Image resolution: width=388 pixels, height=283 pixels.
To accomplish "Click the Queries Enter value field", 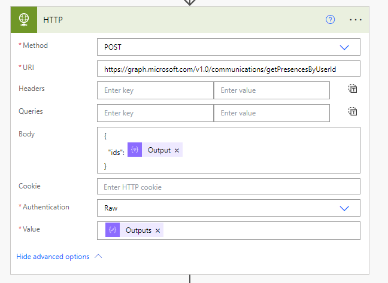I will click(x=271, y=113).
